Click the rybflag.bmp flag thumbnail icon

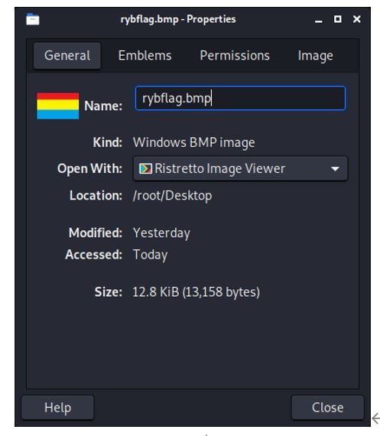pyautogui.click(x=58, y=106)
